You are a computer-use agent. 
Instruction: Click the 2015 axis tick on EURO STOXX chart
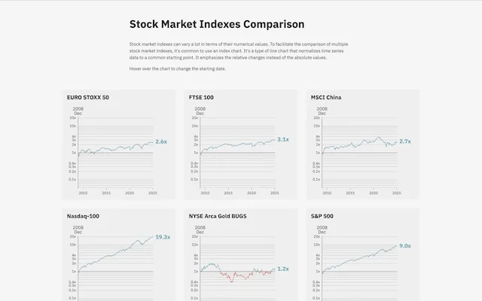[x=106, y=193]
